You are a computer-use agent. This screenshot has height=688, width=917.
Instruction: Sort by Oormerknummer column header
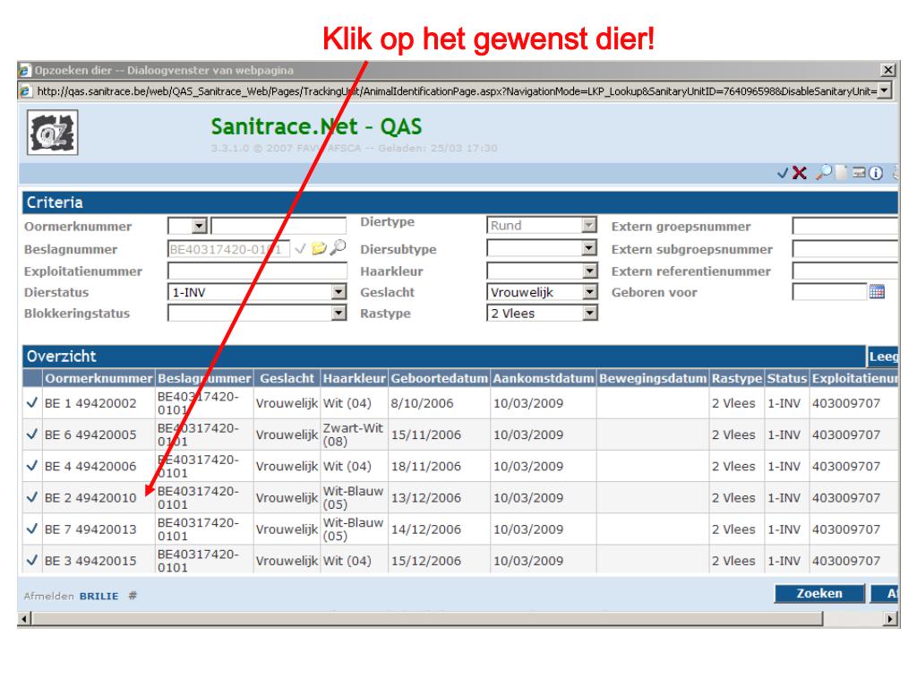pos(99,378)
